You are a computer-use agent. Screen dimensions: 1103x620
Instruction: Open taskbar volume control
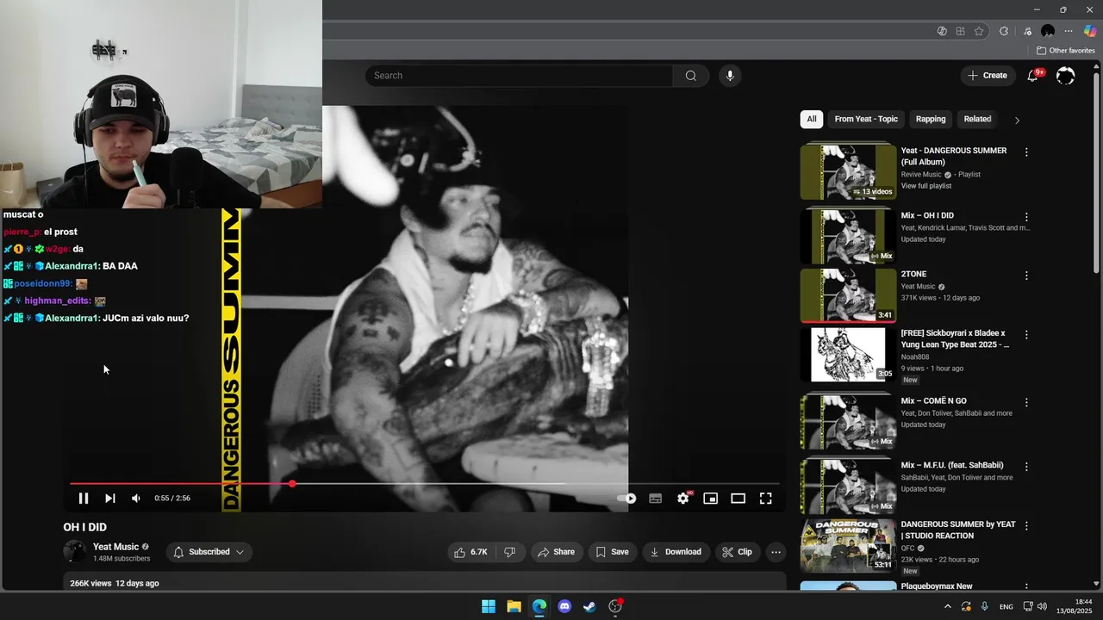click(x=1041, y=606)
